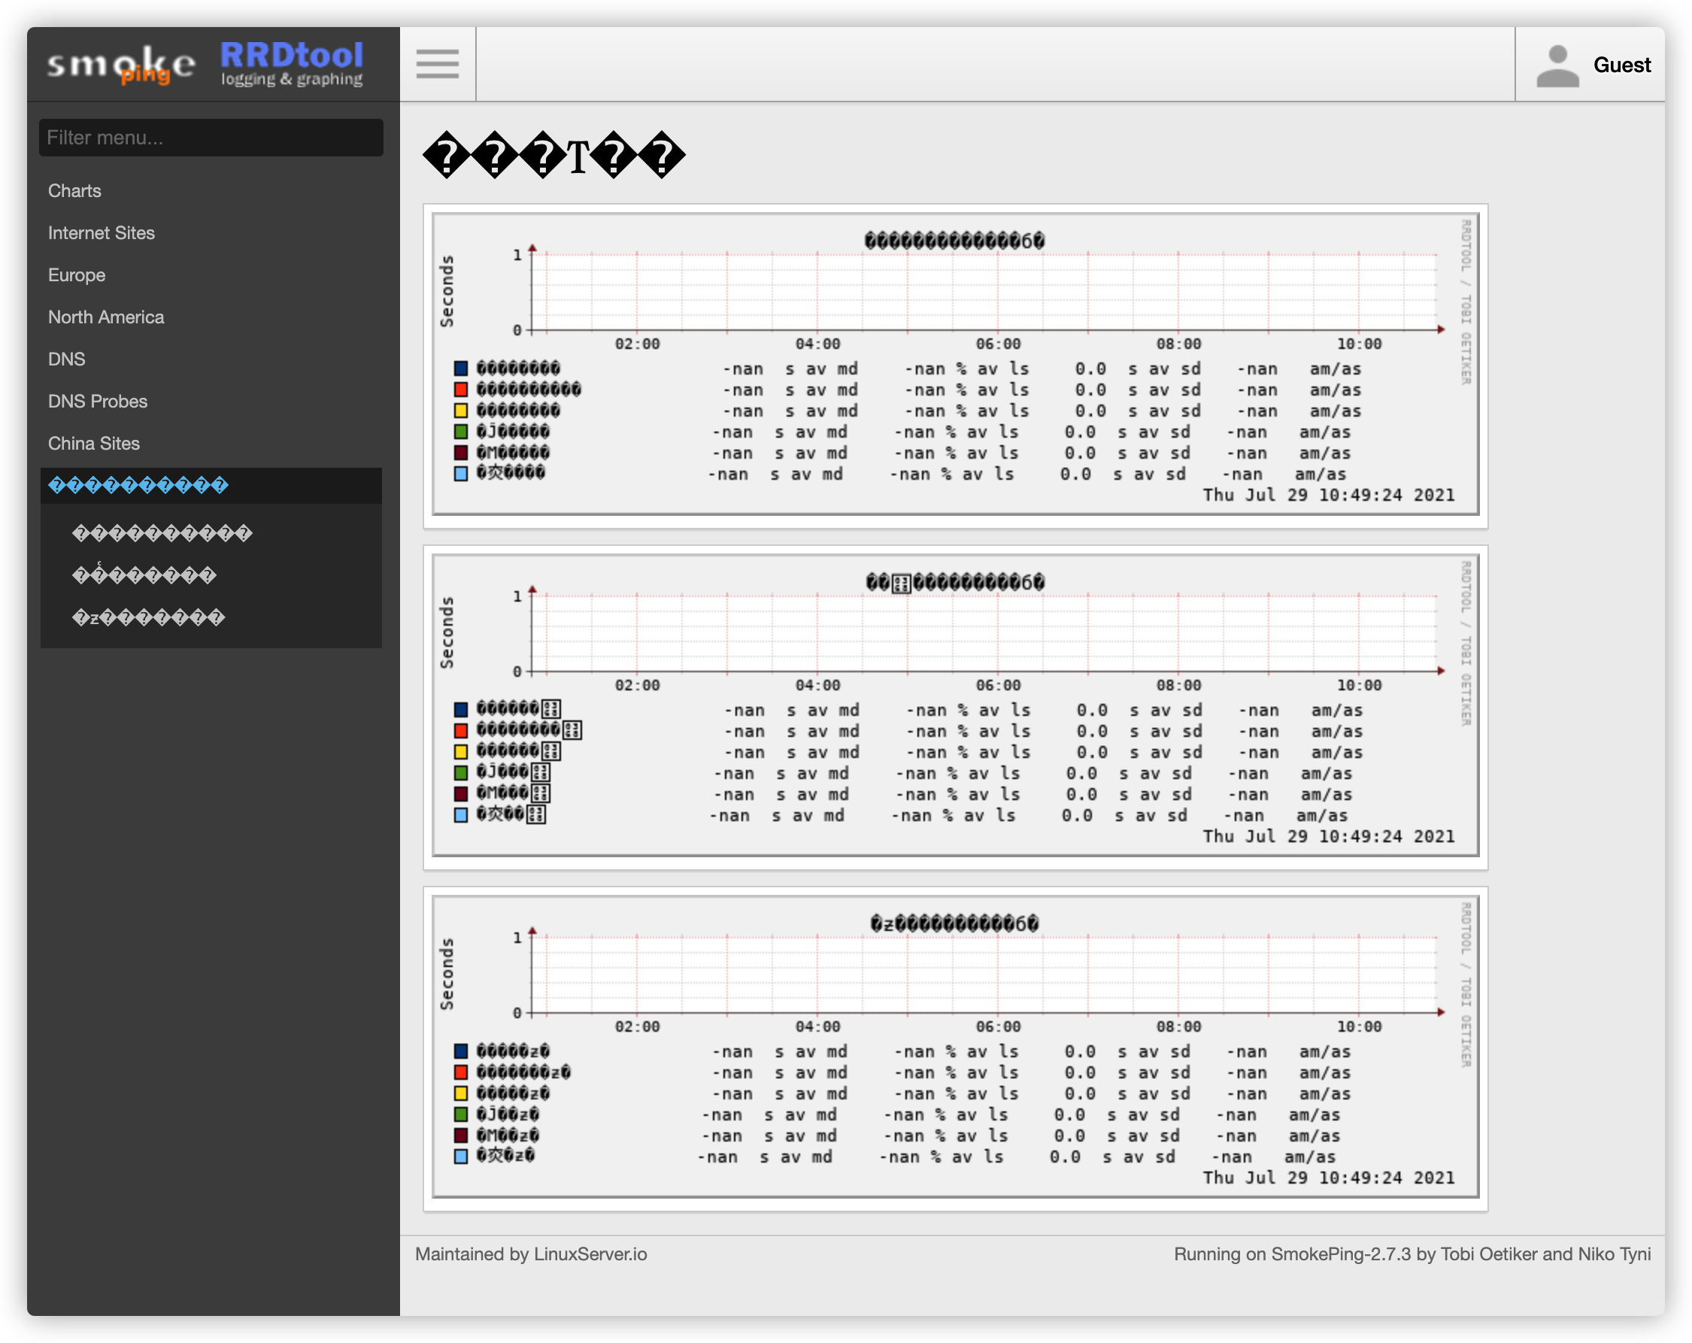The height and width of the screenshot is (1343, 1692).
Task: Open the first latency graph thumbnail
Action: coord(954,365)
